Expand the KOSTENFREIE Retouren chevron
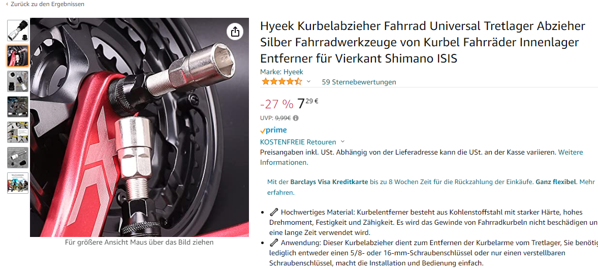This screenshot has height=268, width=598. [x=342, y=142]
